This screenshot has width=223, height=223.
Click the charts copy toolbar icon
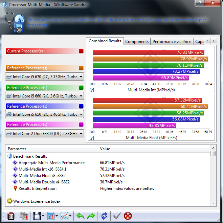coord(24,216)
